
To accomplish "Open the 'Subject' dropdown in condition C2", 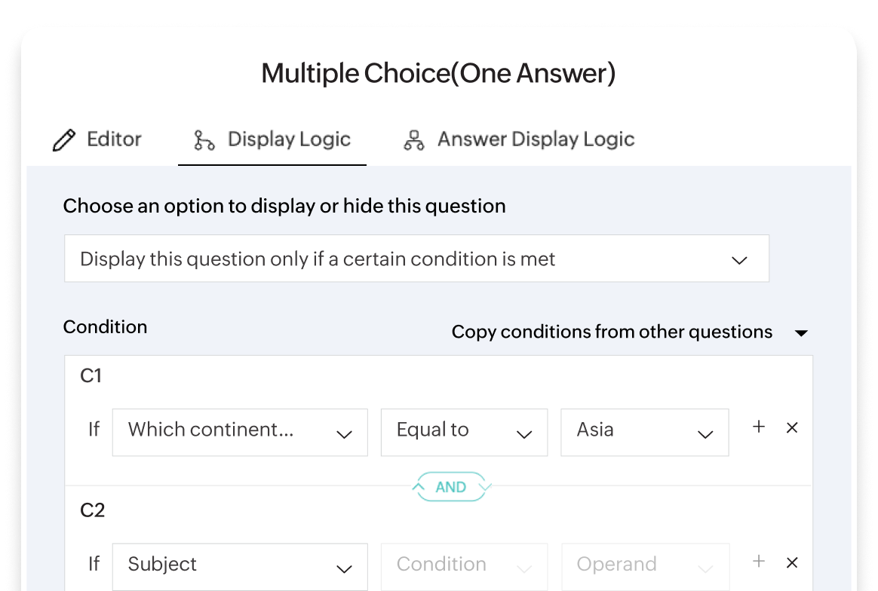I will (239, 566).
